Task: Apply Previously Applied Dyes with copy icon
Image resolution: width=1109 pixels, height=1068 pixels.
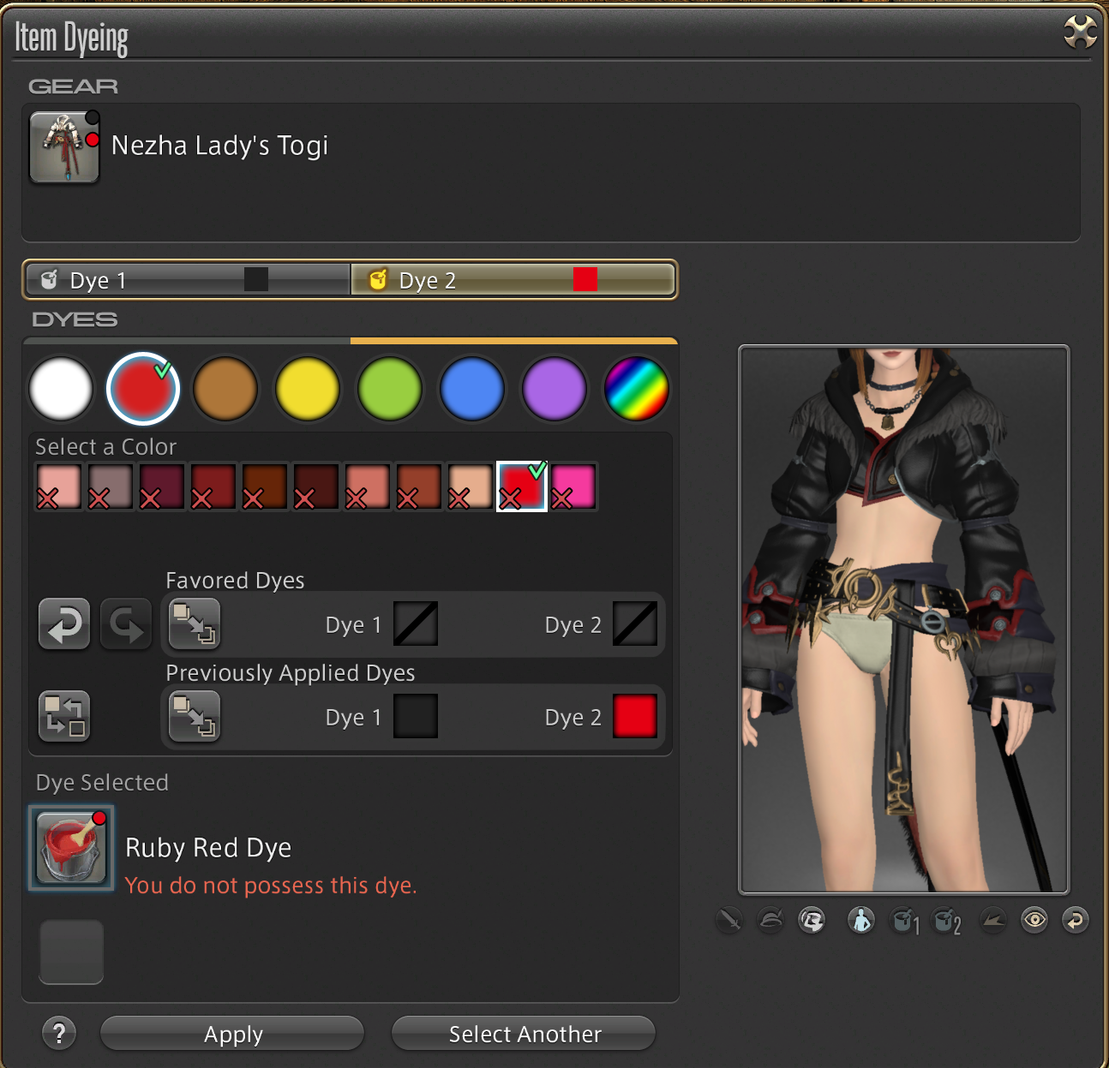Action: coord(195,716)
